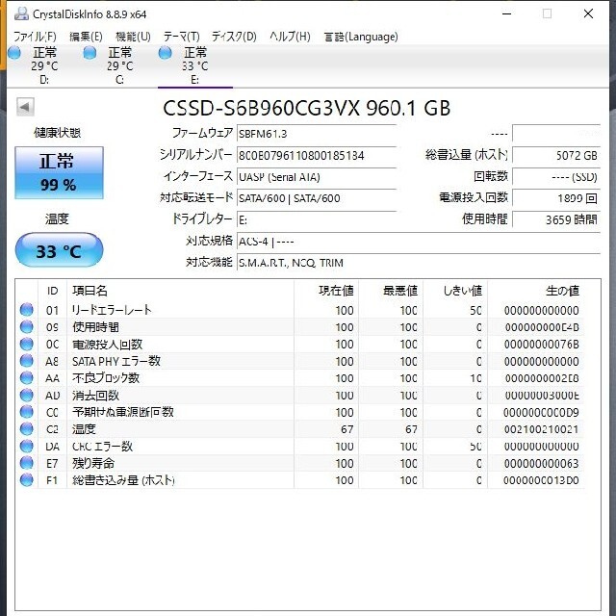Open the 機能(U) menu
Viewport: 616px width, 616px height.
tap(133, 37)
